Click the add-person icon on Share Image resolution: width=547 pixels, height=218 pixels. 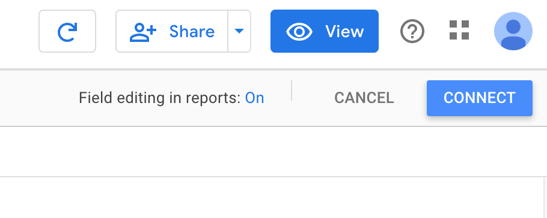tap(143, 32)
